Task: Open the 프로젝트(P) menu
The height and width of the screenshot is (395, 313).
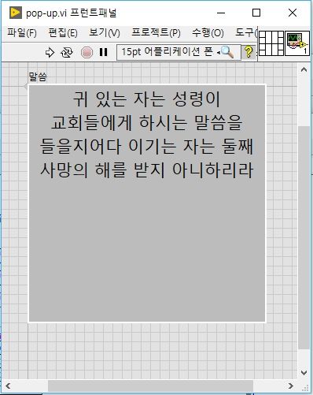Action: [156, 33]
